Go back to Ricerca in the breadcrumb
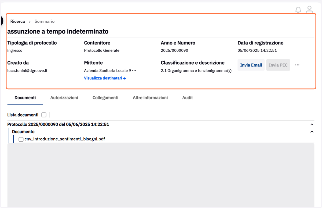This screenshot has width=322, height=208. click(x=18, y=21)
